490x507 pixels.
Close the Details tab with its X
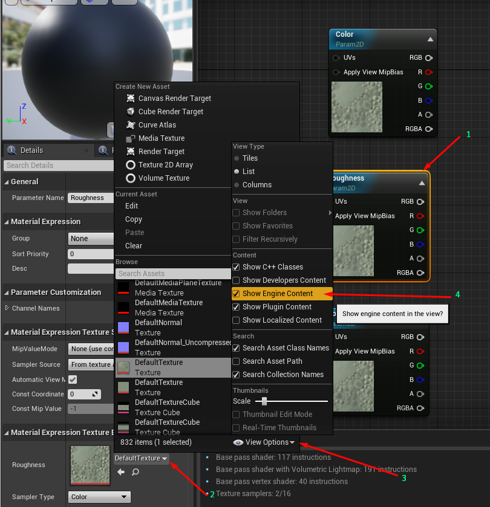coord(87,150)
